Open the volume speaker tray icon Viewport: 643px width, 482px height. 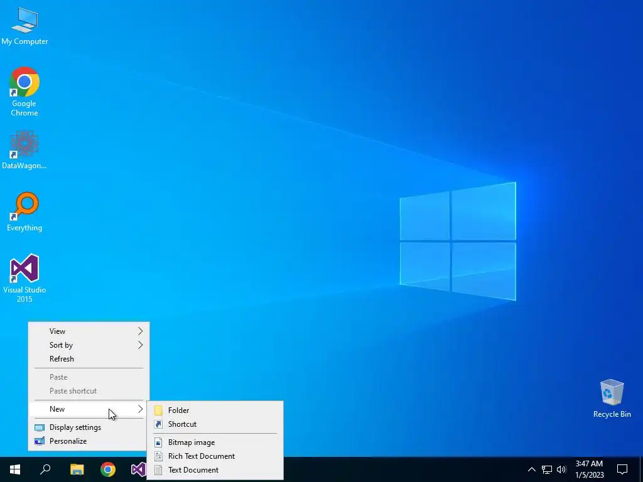click(x=561, y=469)
